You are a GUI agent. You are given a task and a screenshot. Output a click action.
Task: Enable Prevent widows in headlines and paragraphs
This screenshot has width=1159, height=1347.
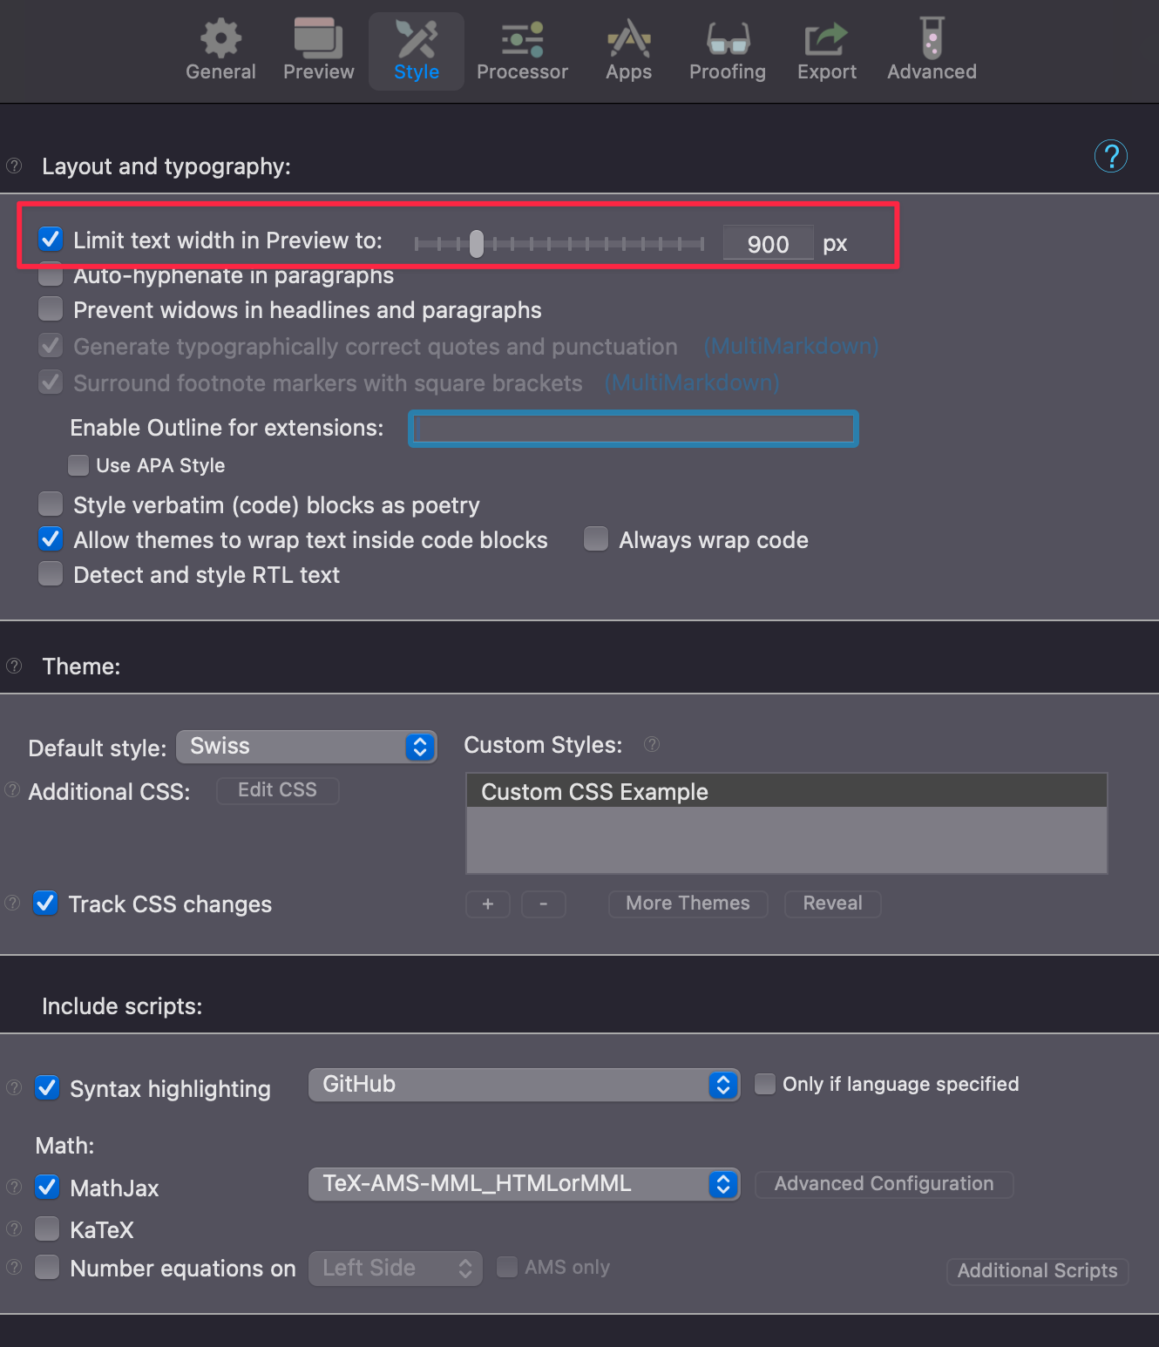[x=51, y=309]
